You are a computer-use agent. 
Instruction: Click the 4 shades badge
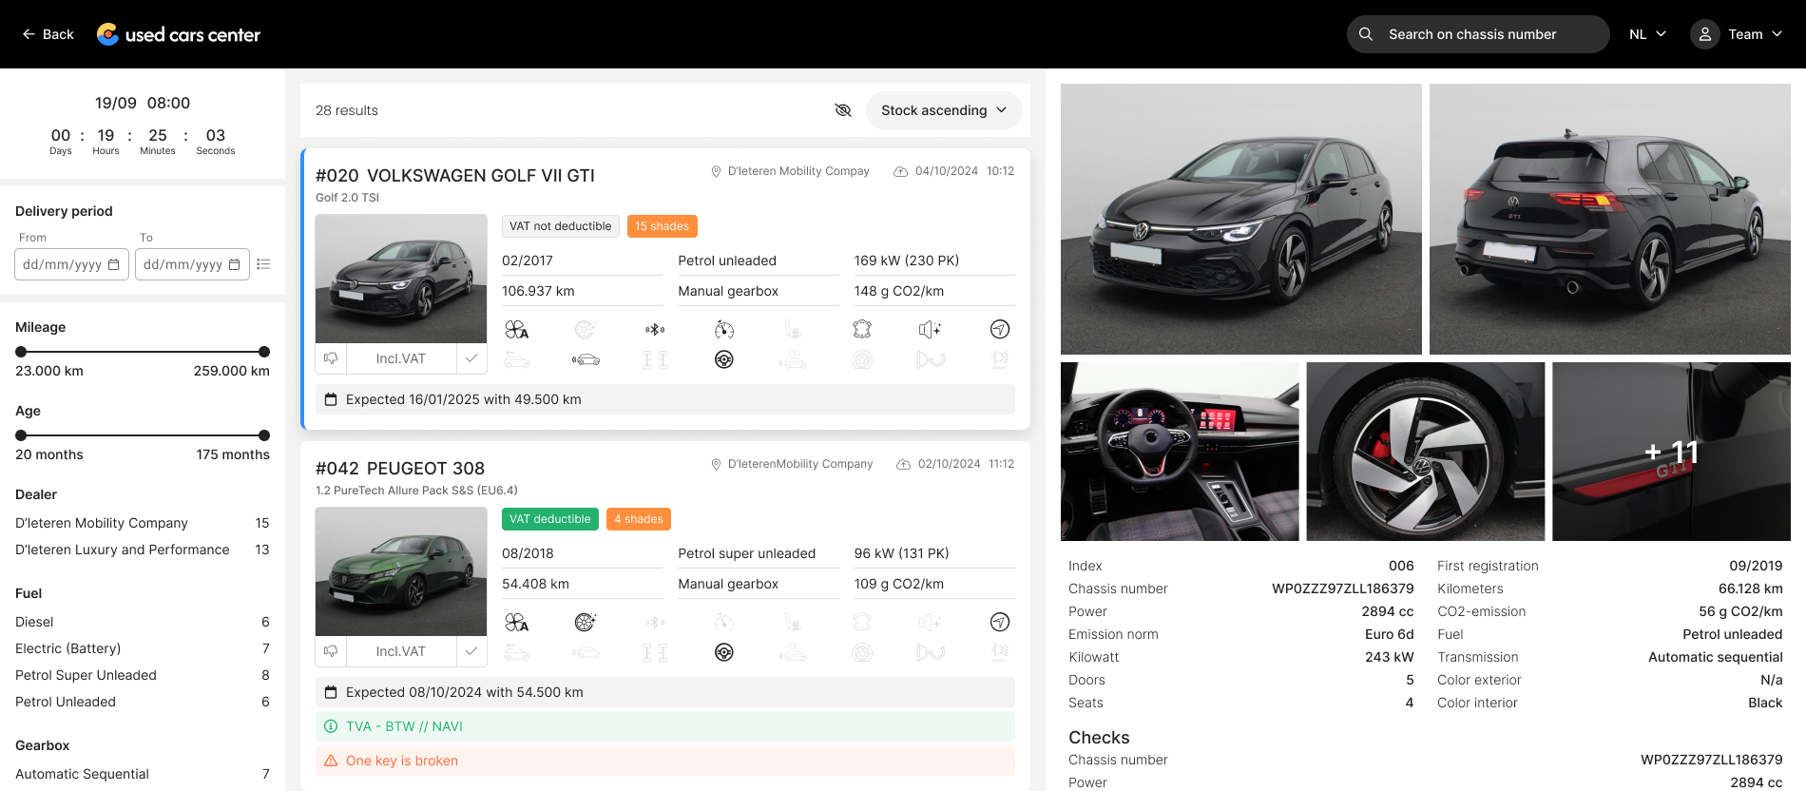tap(639, 519)
